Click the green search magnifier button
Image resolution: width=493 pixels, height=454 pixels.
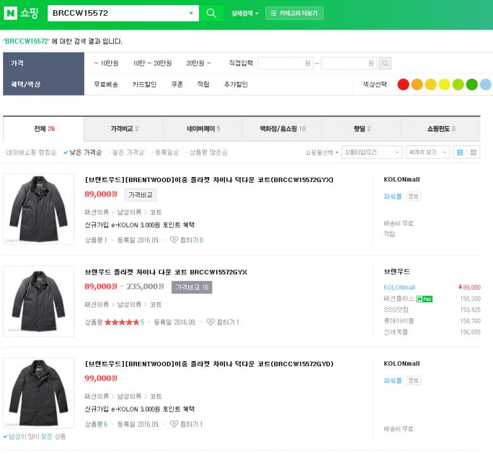tap(211, 13)
